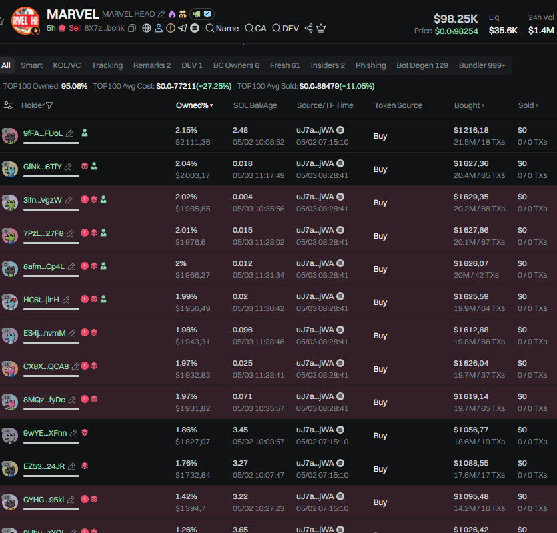Click avatar of holder CX8X...QCA8
The image size is (557, 533).
pyautogui.click(x=10, y=369)
